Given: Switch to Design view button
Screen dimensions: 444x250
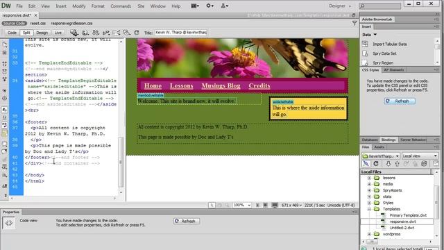Looking at the screenshot, I should [42, 33].
